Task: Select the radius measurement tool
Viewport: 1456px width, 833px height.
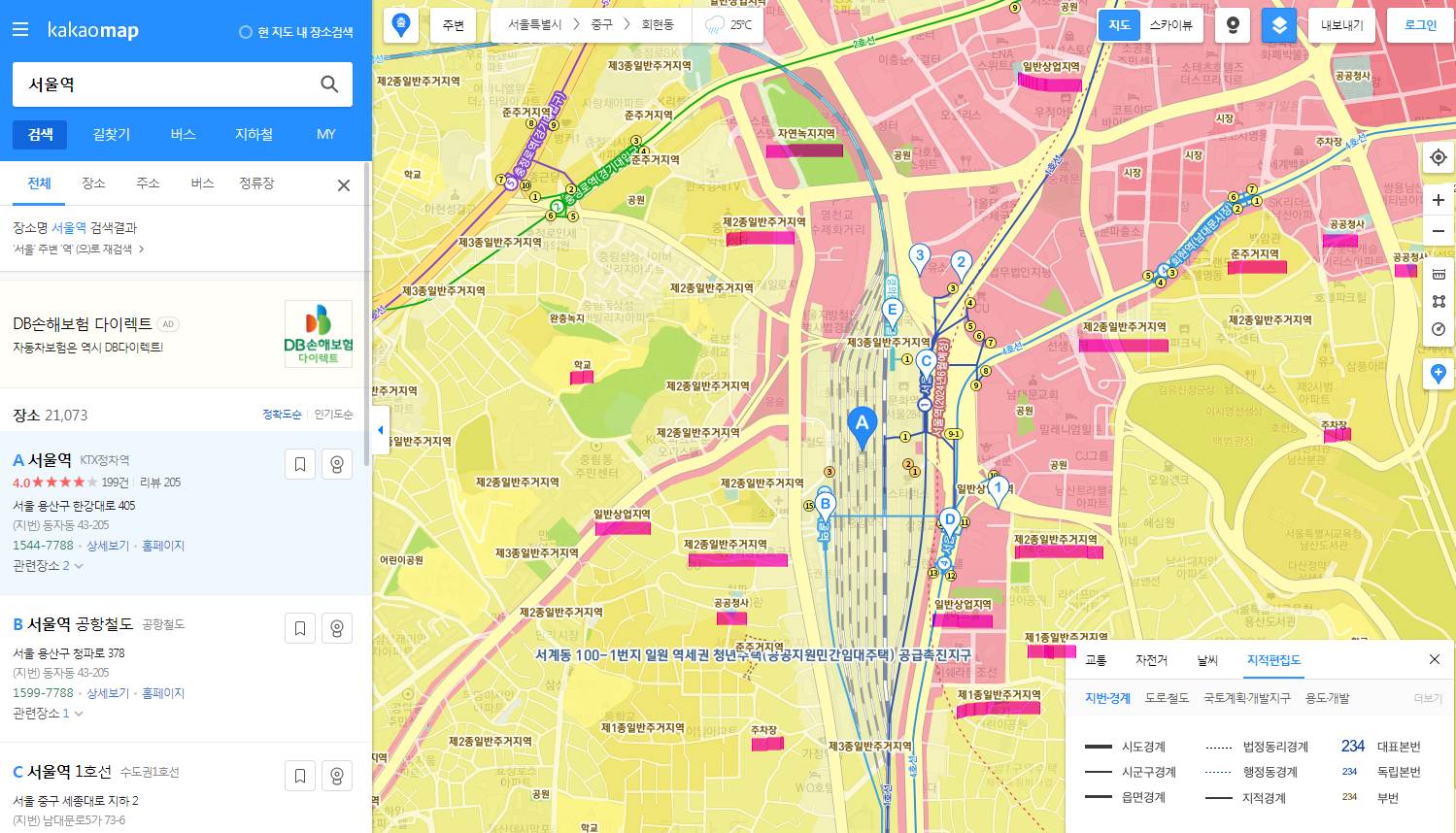Action: (1439, 329)
